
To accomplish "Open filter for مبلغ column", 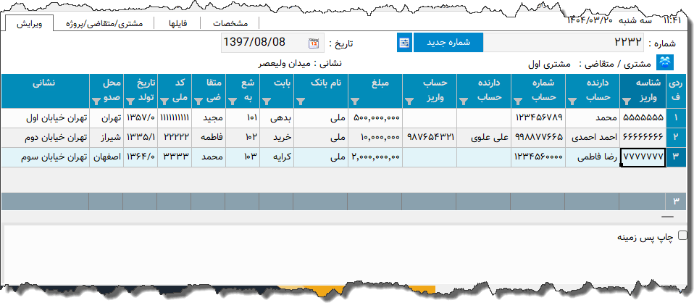I will pos(355,101).
